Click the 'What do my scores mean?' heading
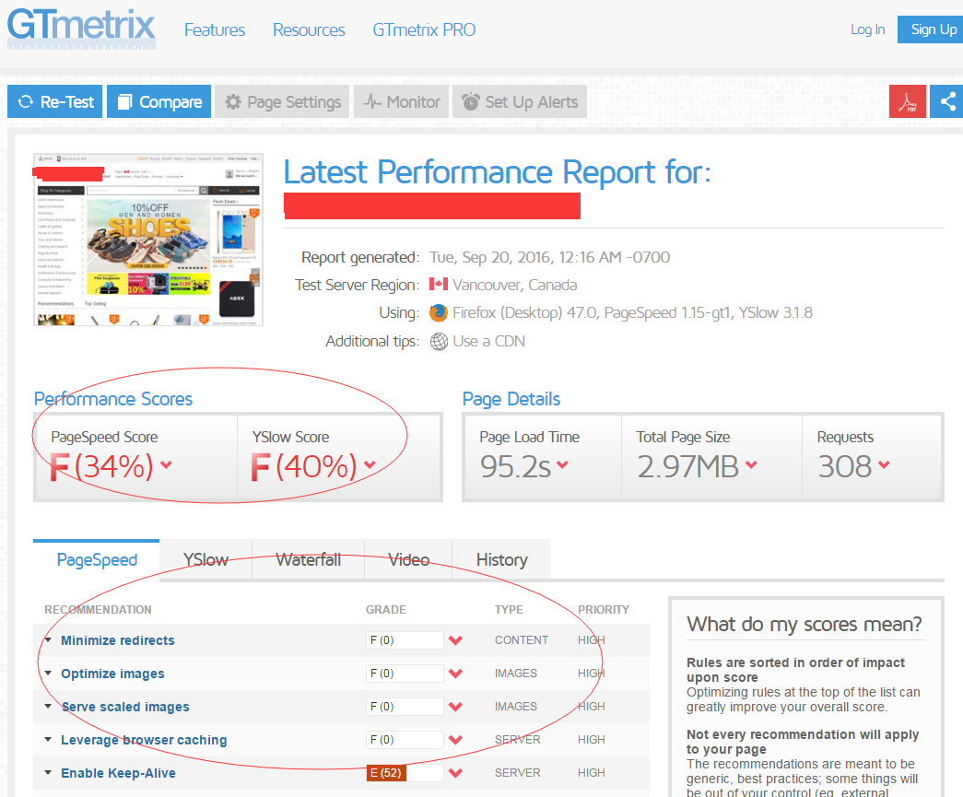 click(804, 624)
